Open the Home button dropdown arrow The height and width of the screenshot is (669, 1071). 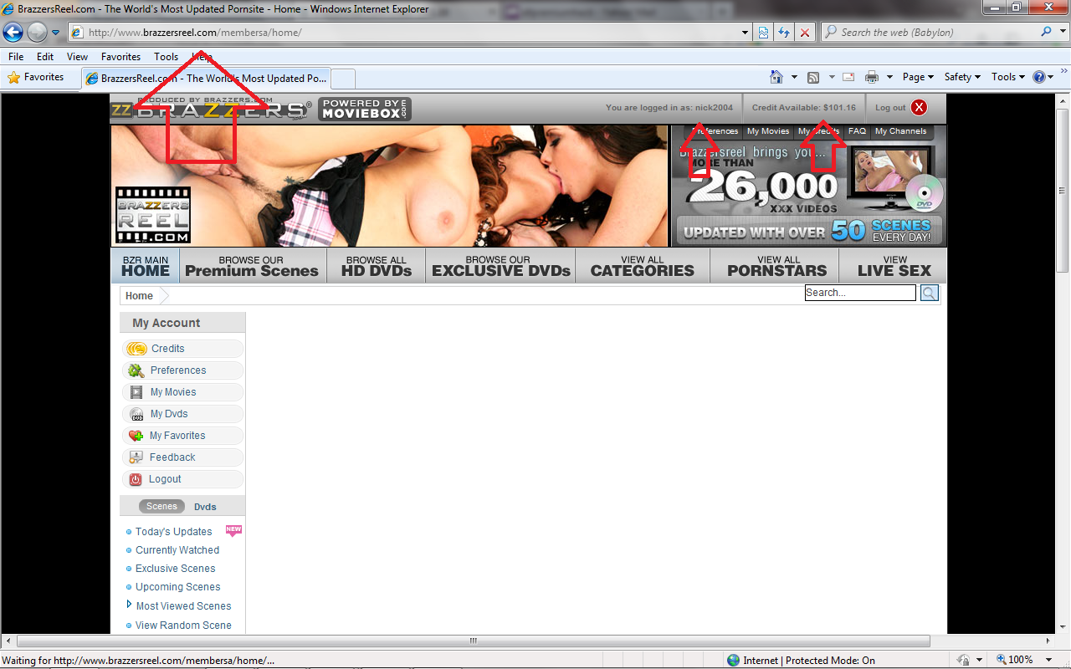[x=794, y=77]
